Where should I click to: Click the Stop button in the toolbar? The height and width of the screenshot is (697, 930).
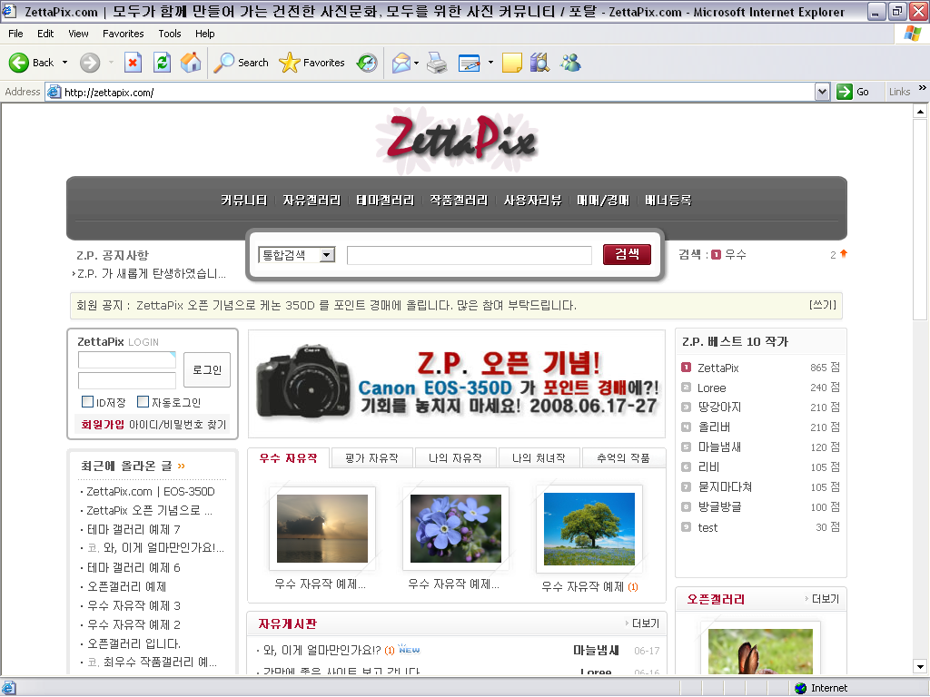[133, 63]
